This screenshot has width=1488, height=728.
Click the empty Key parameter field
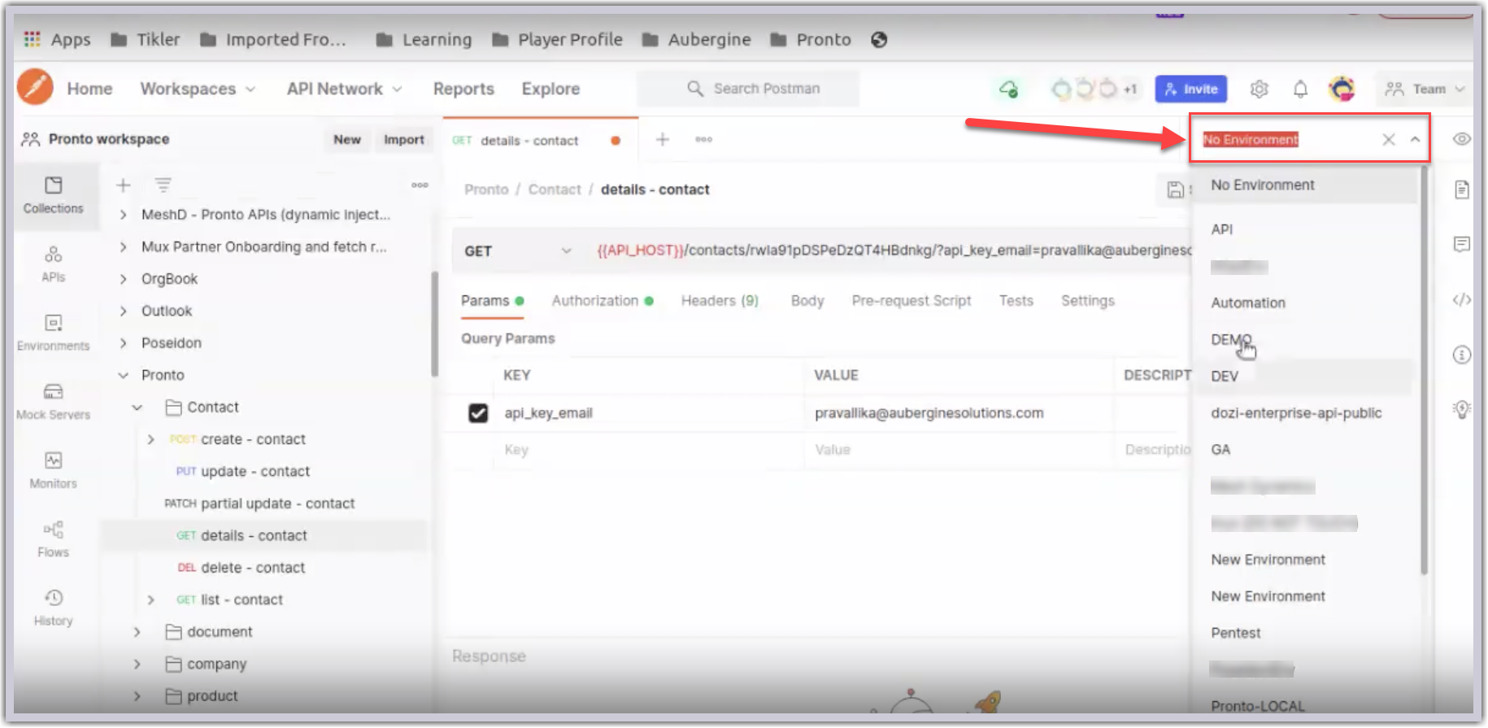pos(648,450)
